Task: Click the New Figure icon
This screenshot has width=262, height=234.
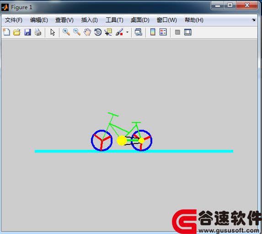Action: coord(6,32)
